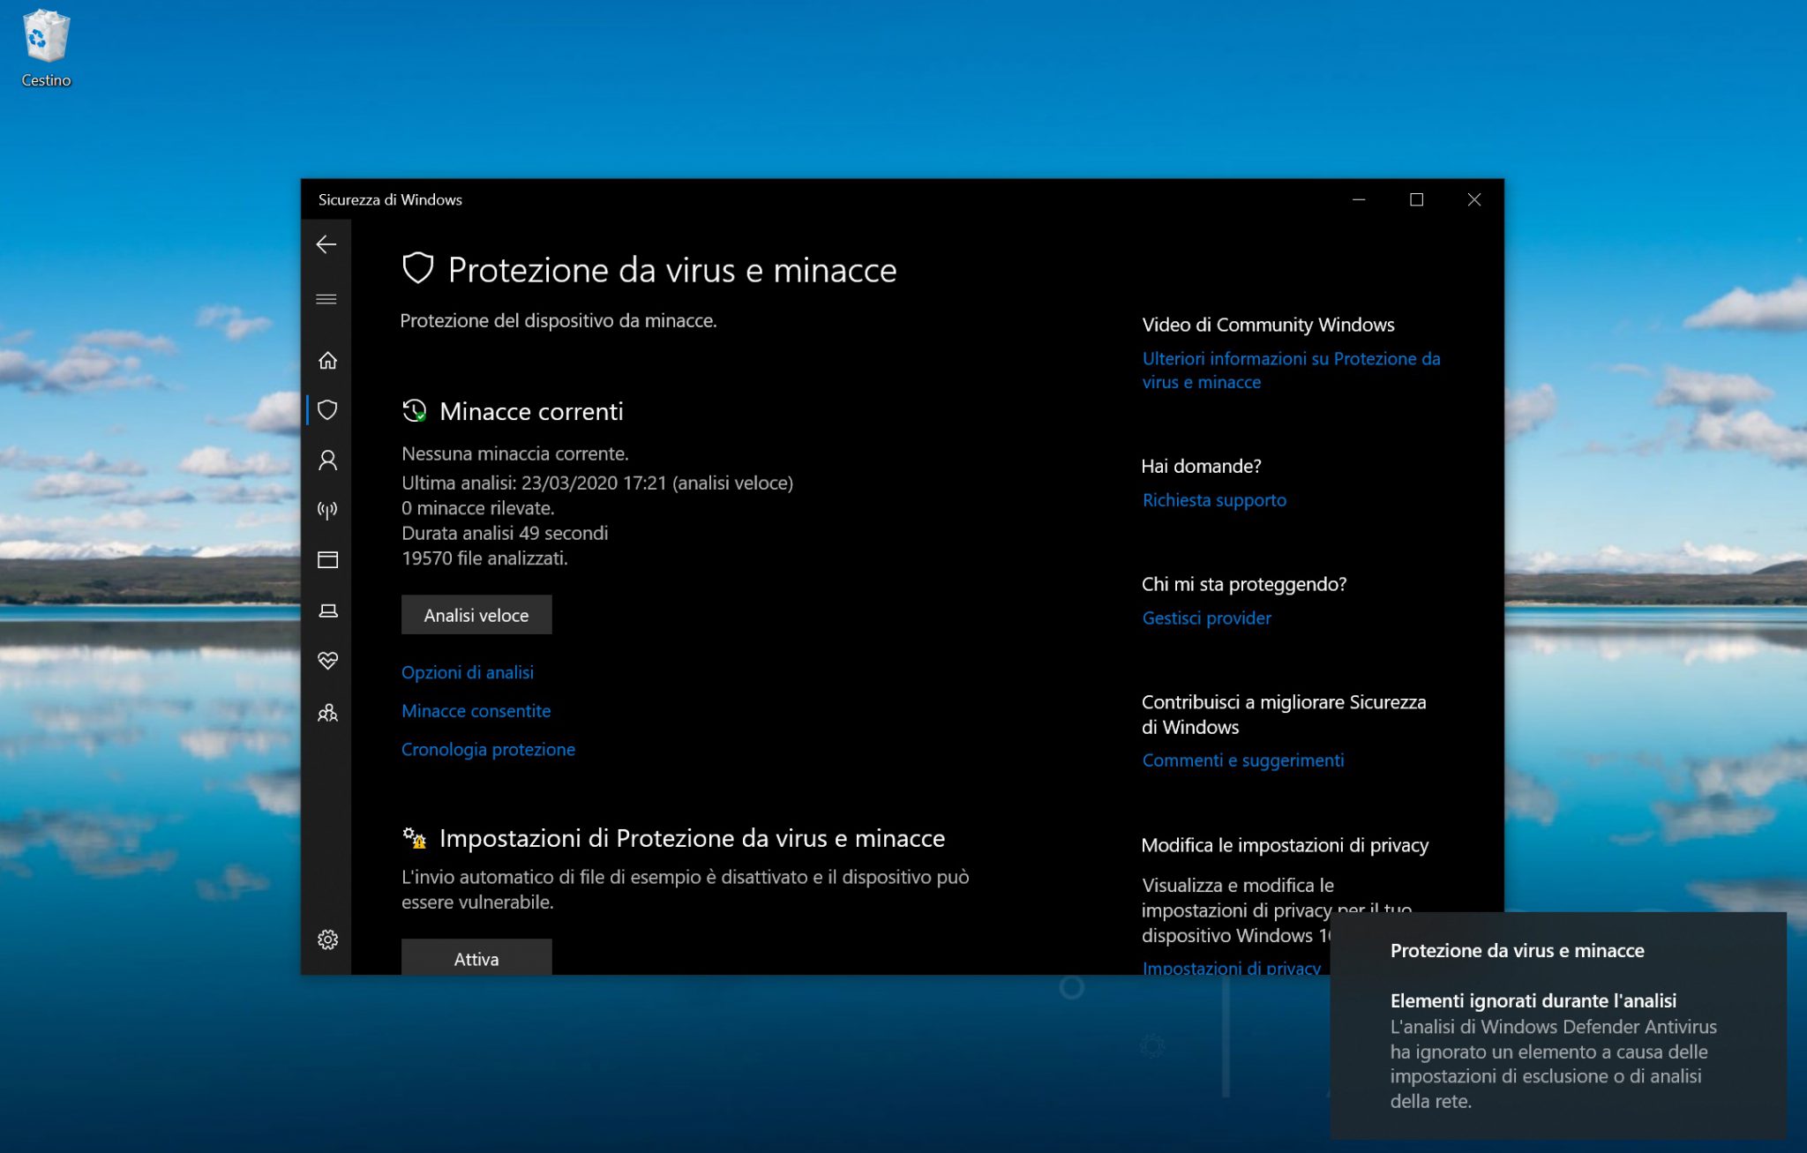The image size is (1807, 1153).
Task: Open Cronologia protezione link
Action: pyautogui.click(x=488, y=749)
